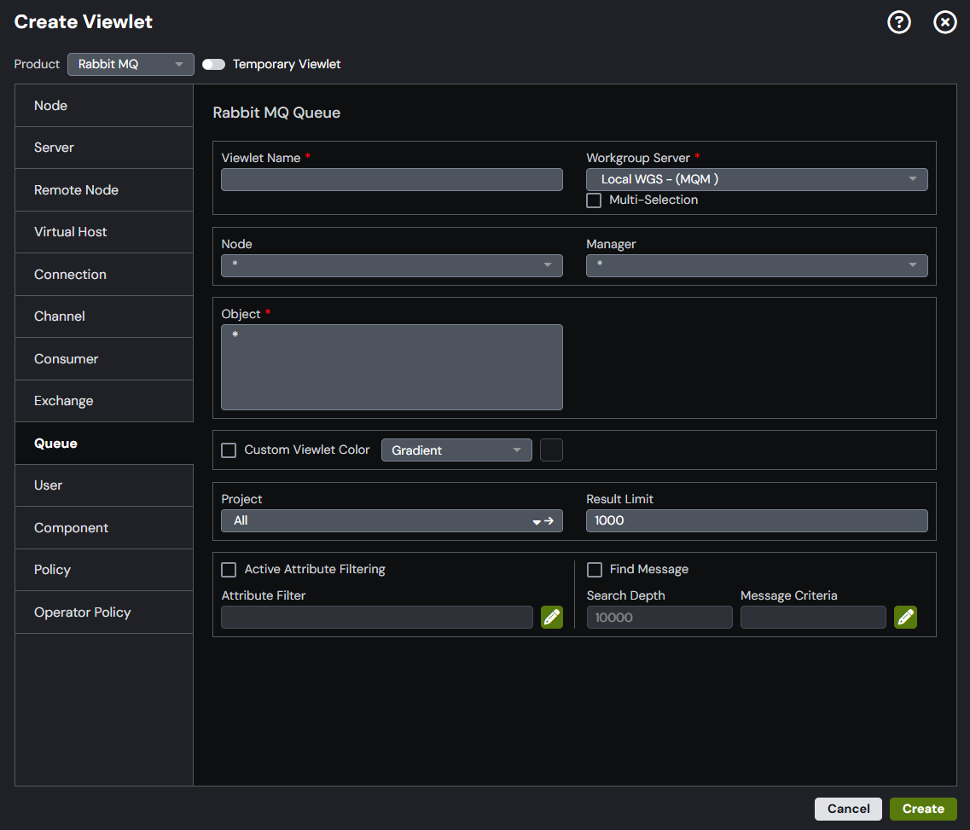Go to the Operator Policy tab
The width and height of the screenshot is (970, 830).
pos(104,612)
